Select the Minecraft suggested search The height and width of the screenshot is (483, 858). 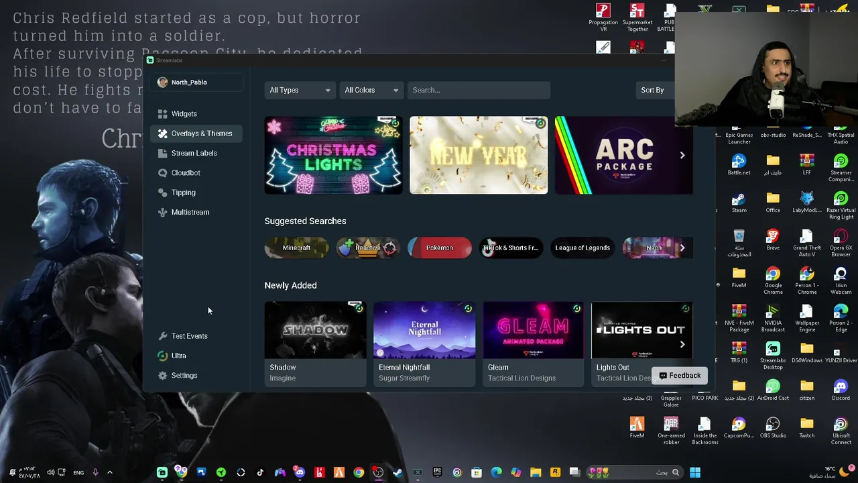[x=296, y=248]
